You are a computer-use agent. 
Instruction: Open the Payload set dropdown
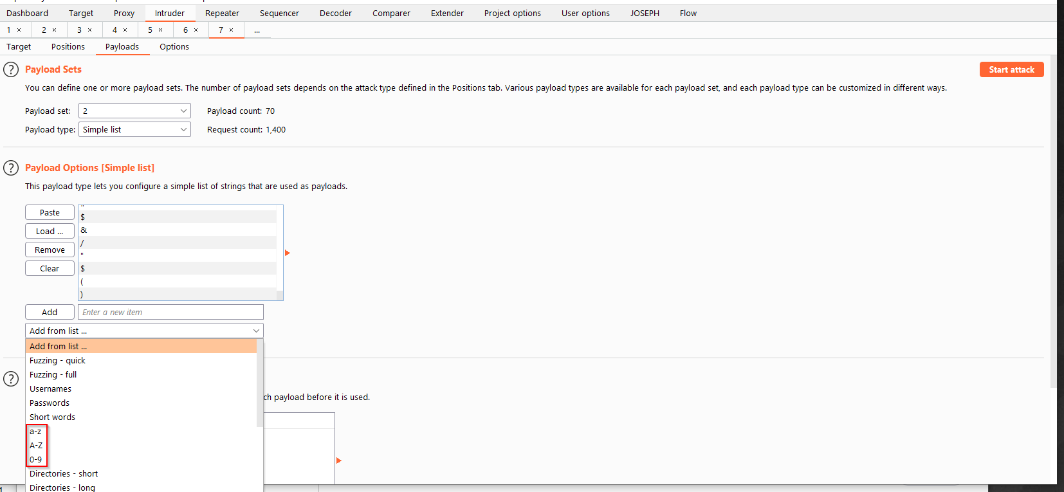134,111
